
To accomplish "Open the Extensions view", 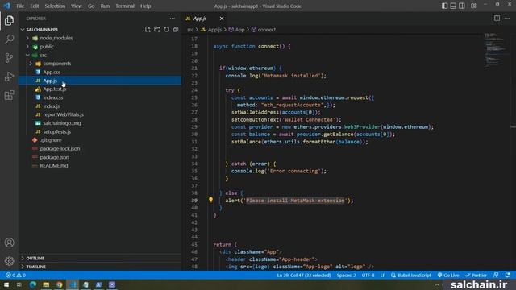I will tap(9, 95).
